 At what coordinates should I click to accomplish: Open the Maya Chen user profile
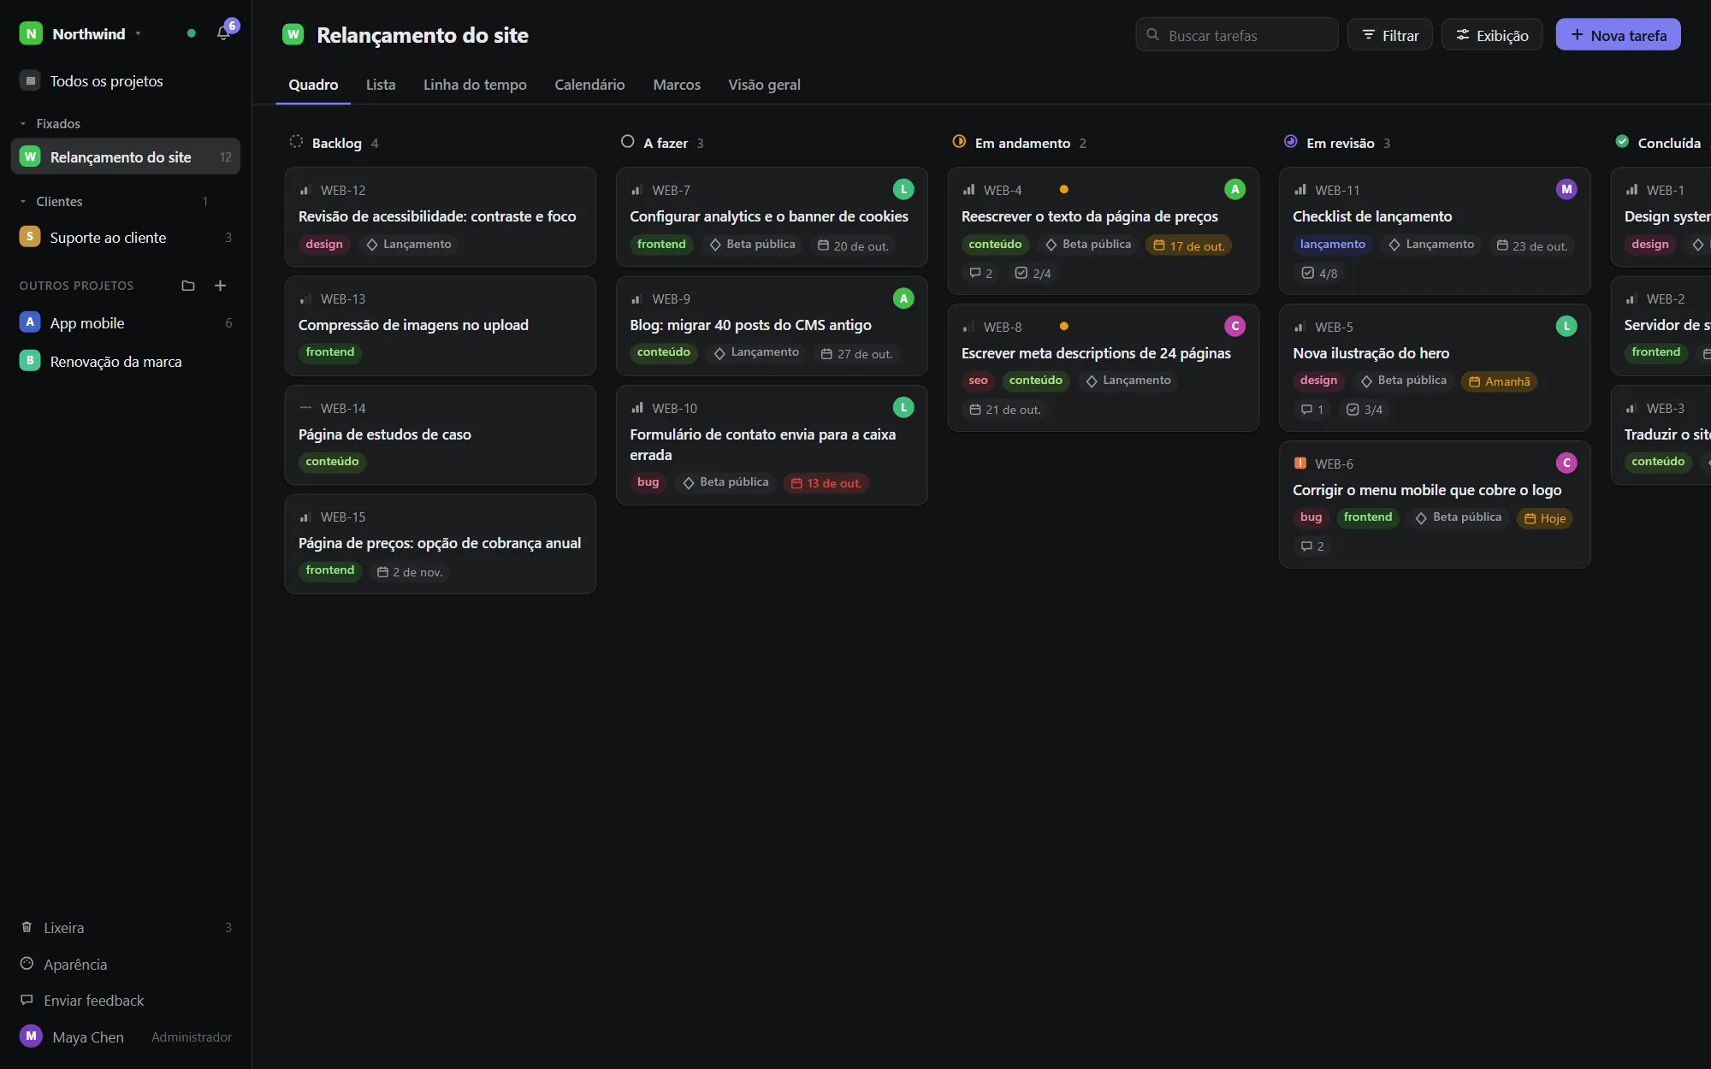coord(126,1037)
